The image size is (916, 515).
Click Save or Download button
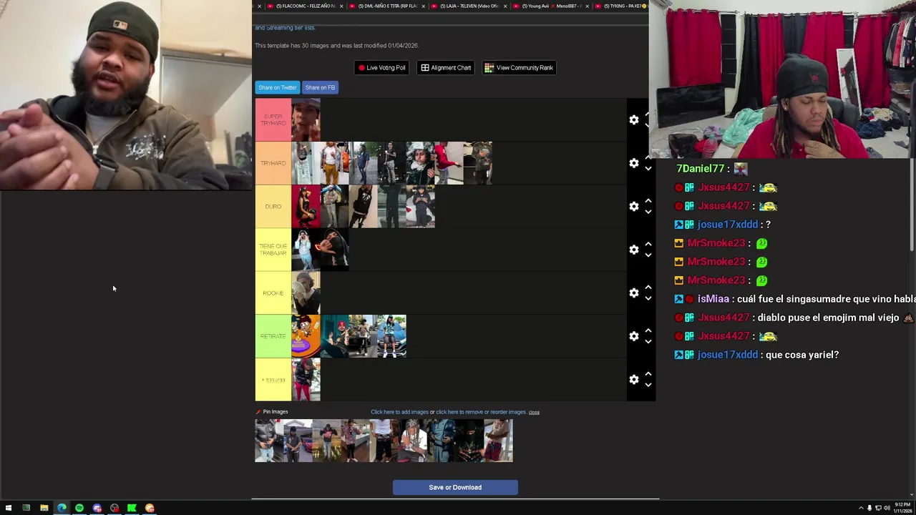pos(455,488)
